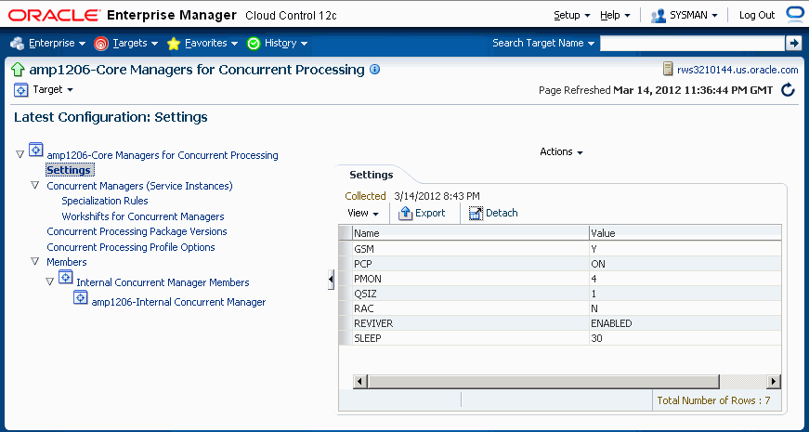Open the rws3210144.us.oracle.com host link

coord(737,70)
